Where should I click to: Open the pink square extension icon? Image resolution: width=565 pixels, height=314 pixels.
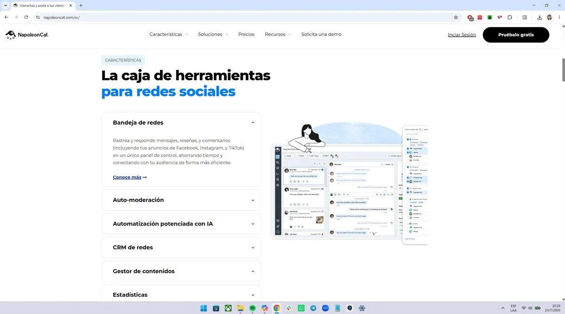pyautogui.click(x=480, y=17)
